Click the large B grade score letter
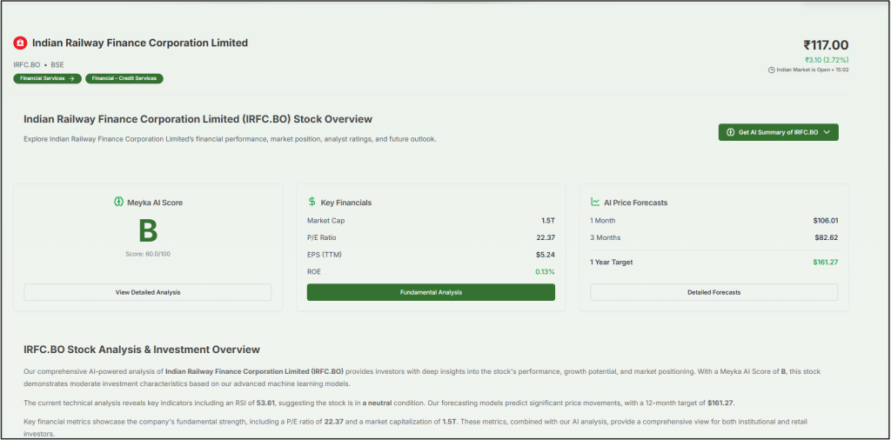 click(147, 232)
